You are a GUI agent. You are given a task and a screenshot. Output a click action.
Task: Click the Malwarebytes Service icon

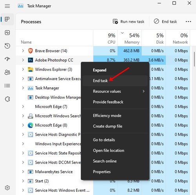point(31,172)
